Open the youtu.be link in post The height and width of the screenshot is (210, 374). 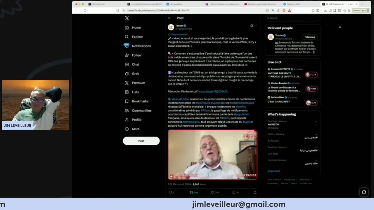(x=213, y=92)
